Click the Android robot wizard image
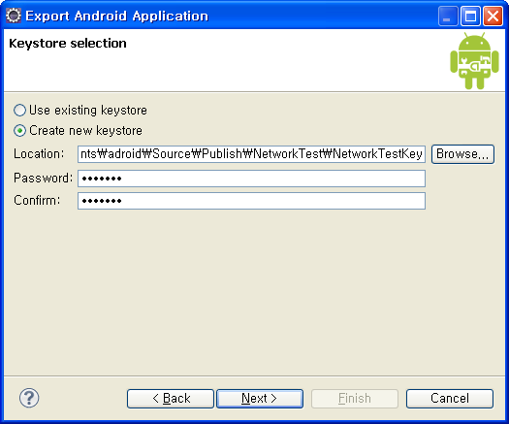Viewport: 509px width, 424px height. click(x=474, y=61)
